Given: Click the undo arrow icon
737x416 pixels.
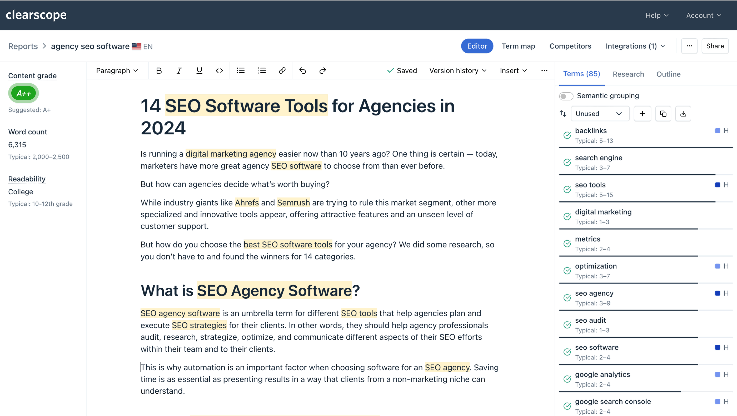Looking at the screenshot, I should 303,71.
